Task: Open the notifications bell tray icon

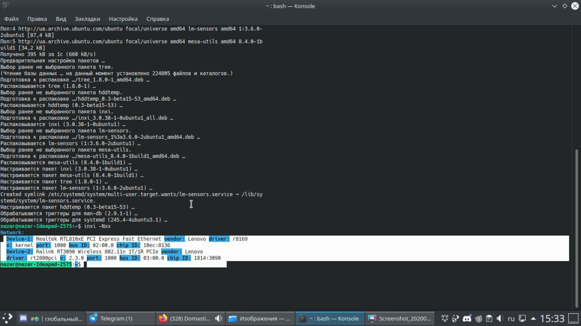Action: (x=445, y=319)
